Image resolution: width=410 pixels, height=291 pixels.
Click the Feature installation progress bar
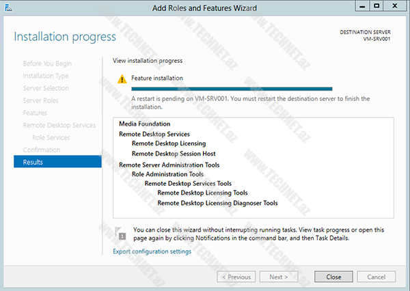click(231, 89)
